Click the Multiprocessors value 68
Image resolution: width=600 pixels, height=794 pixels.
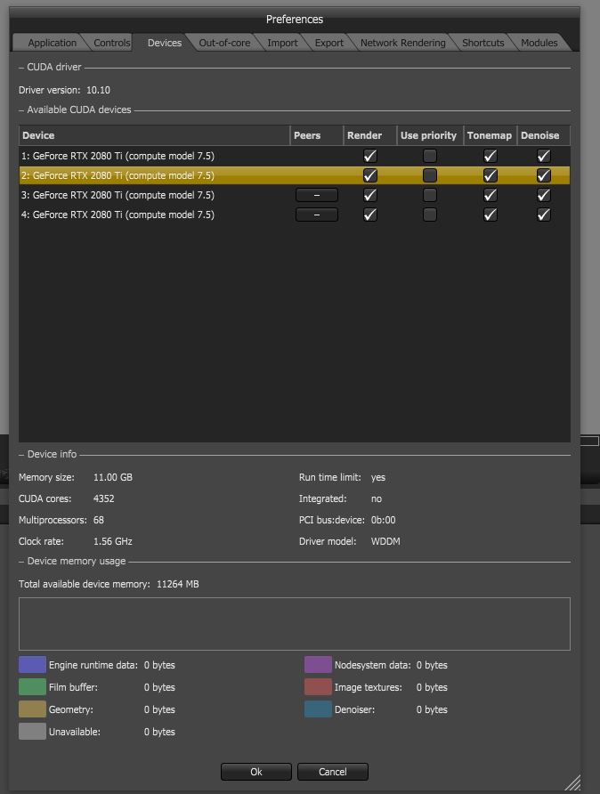click(x=99, y=520)
